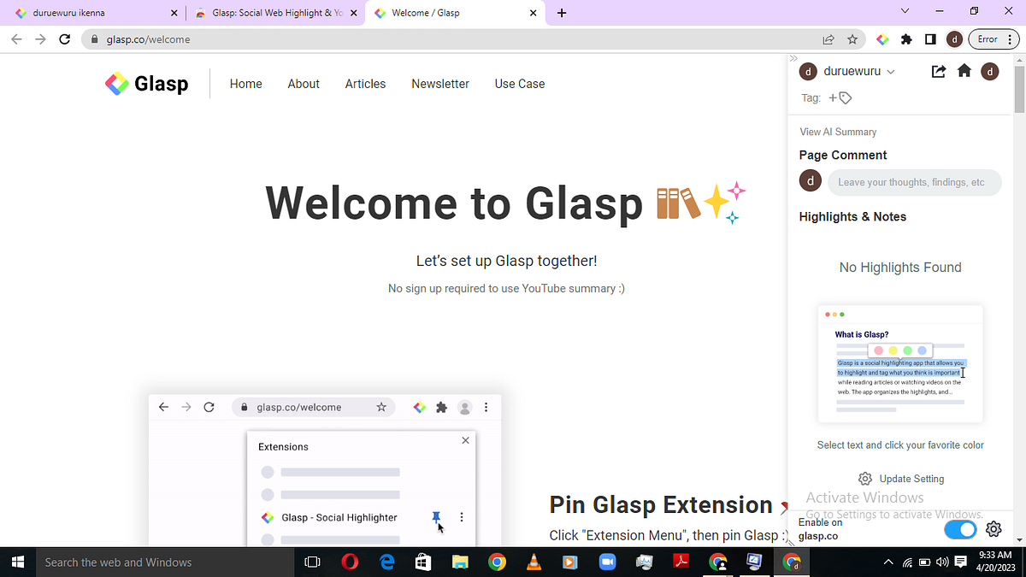This screenshot has width=1026, height=577.
Task: Open the browser tab search chevron
Action: 904,12
